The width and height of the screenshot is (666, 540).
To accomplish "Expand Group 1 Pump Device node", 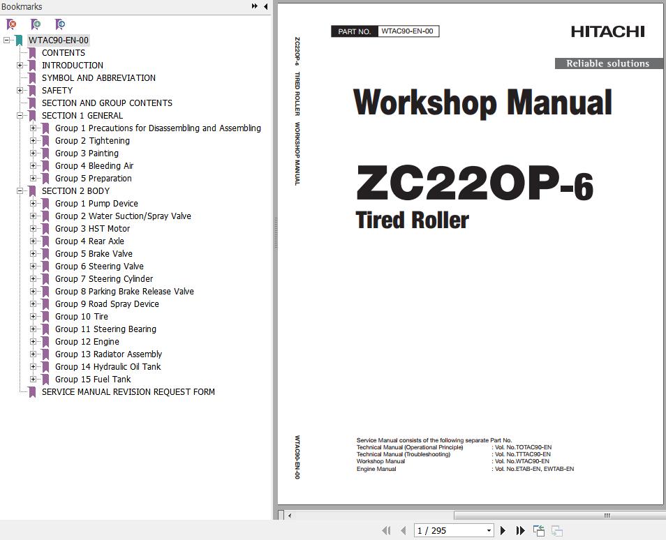I will coord(33,203).
